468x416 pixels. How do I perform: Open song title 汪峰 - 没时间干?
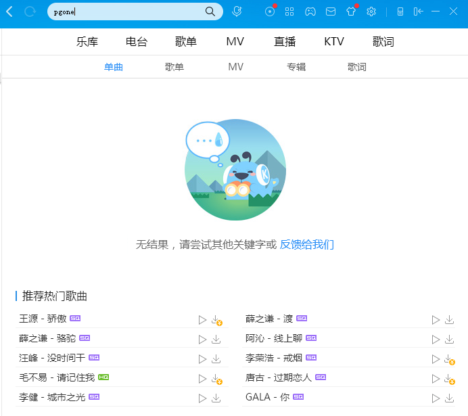coord(52,358)
